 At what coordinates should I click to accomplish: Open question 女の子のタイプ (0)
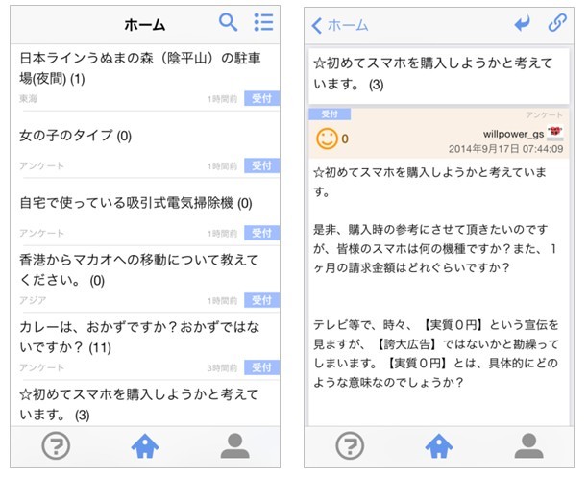pyautogui.click(x=145, y=145)
